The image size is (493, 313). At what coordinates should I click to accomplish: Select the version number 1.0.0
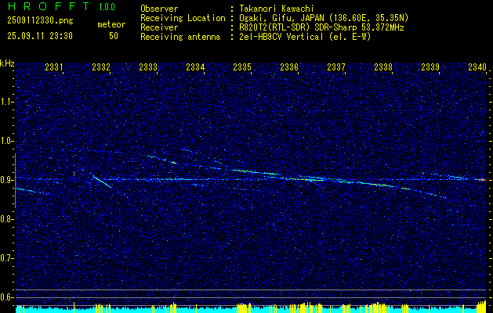[x=107, y=7]
